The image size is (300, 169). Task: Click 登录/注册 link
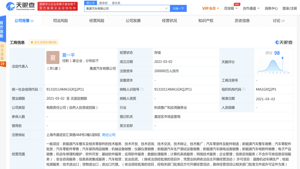[x=289, y=8]
